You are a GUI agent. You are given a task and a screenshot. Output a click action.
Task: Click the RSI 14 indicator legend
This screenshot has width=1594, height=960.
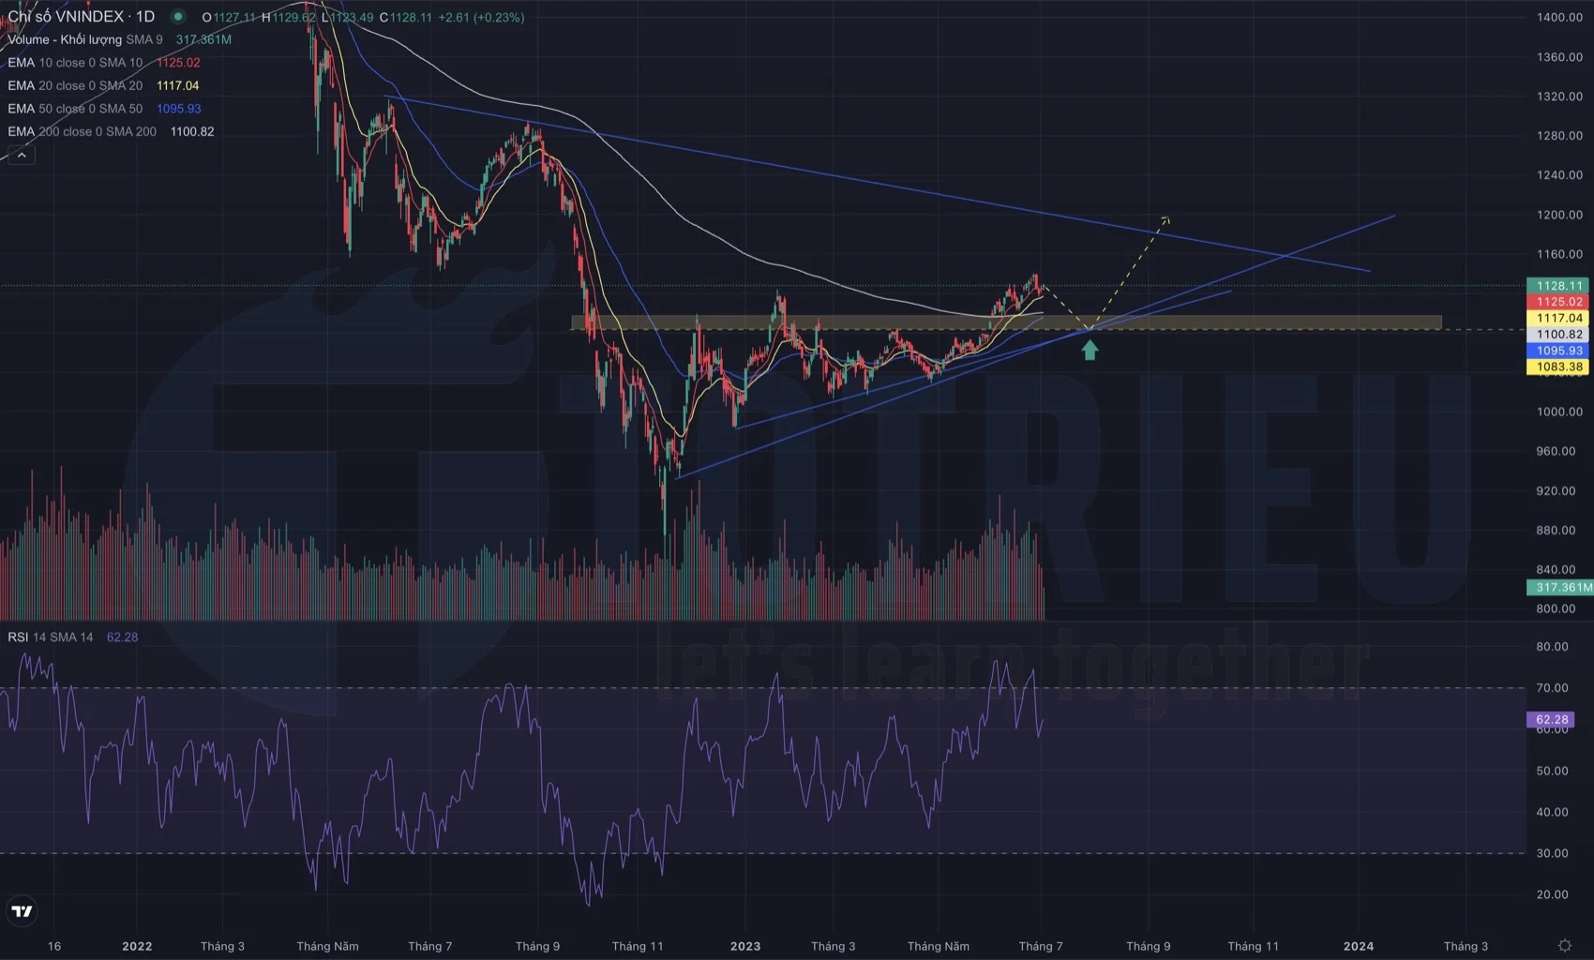tap(50, 637)
